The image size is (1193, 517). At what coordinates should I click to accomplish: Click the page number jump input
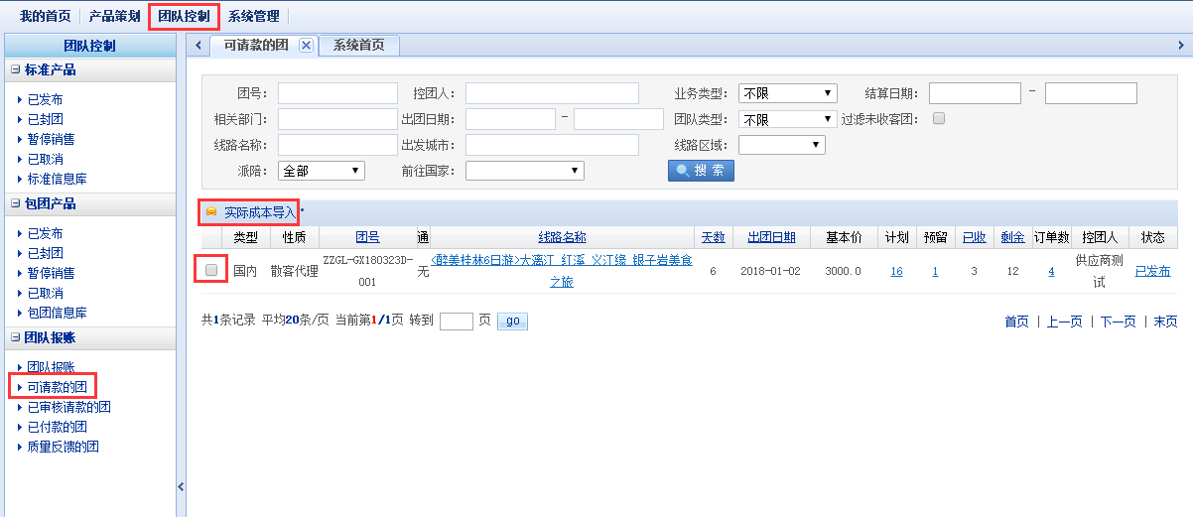coord(457,322)
